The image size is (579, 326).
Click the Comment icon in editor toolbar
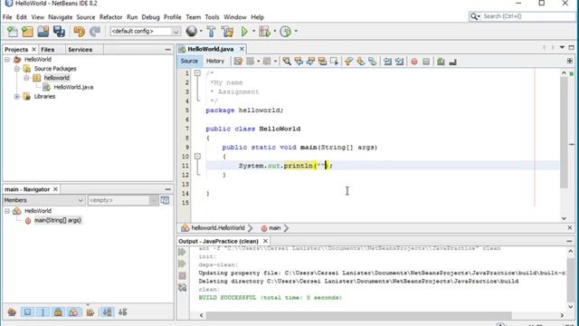tap(441, 62)
